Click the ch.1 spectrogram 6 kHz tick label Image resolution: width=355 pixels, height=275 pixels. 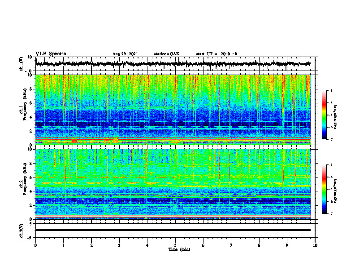31,103
